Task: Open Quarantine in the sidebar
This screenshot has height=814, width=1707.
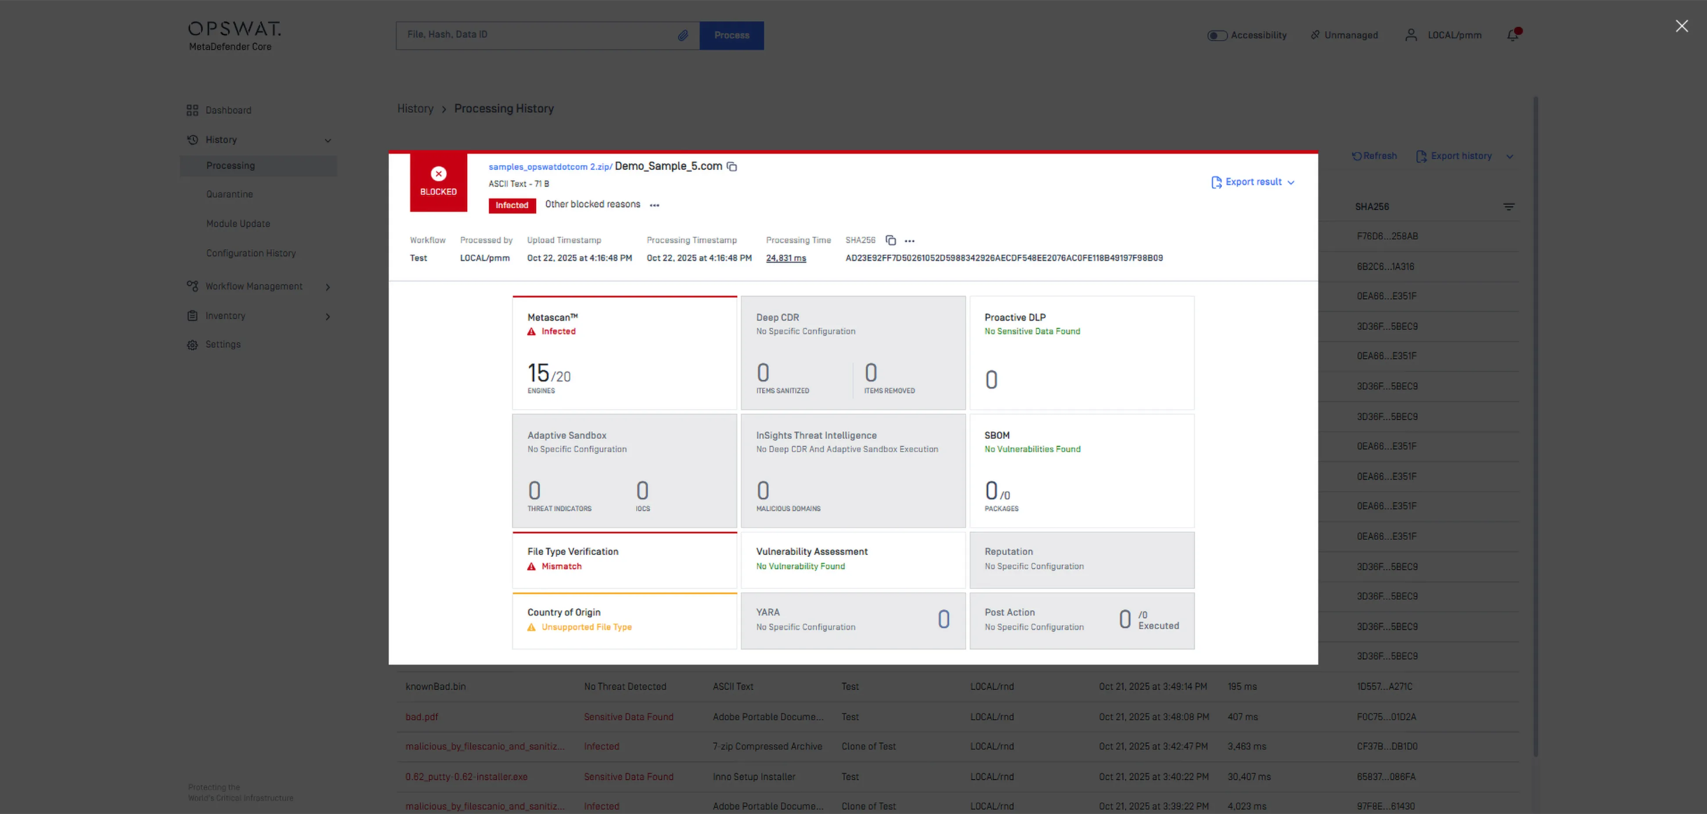Action: pos(229,194)
